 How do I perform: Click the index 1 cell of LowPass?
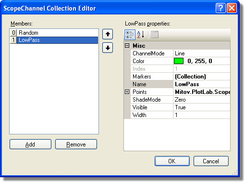pyautogui.click(x=13, y=40)
